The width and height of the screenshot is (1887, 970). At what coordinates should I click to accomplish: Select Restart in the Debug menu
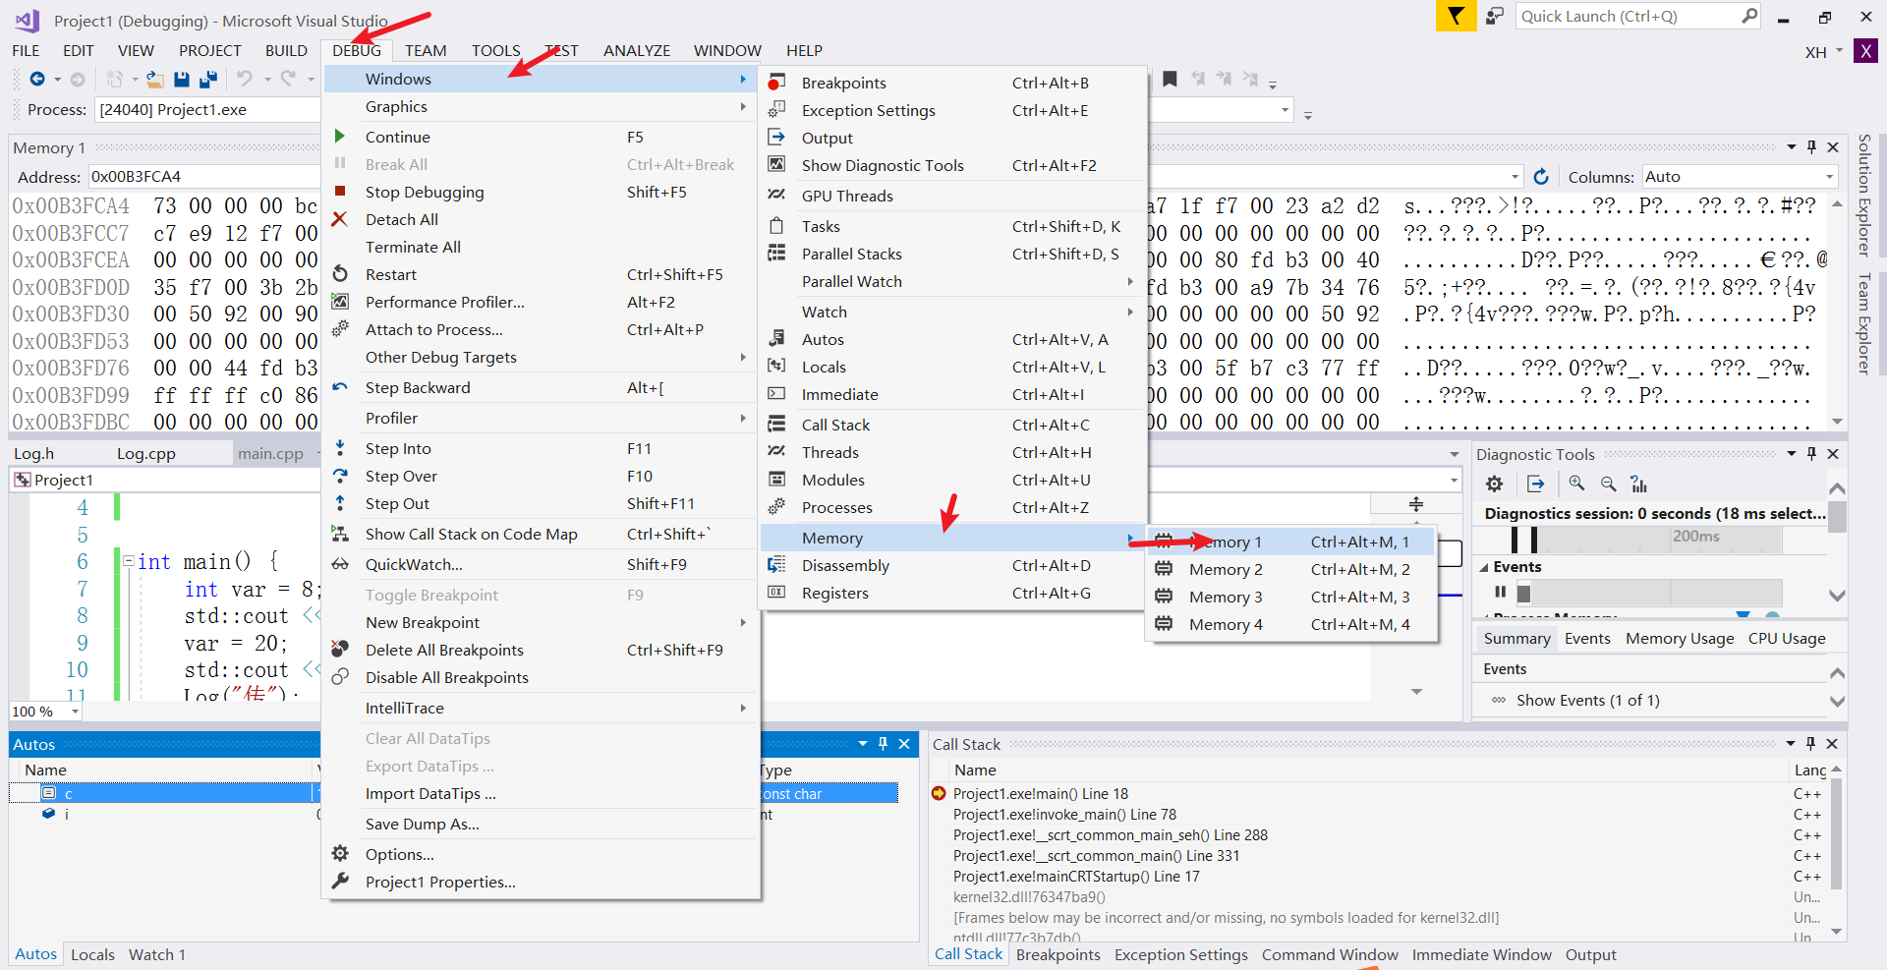(x=541, y=274)
